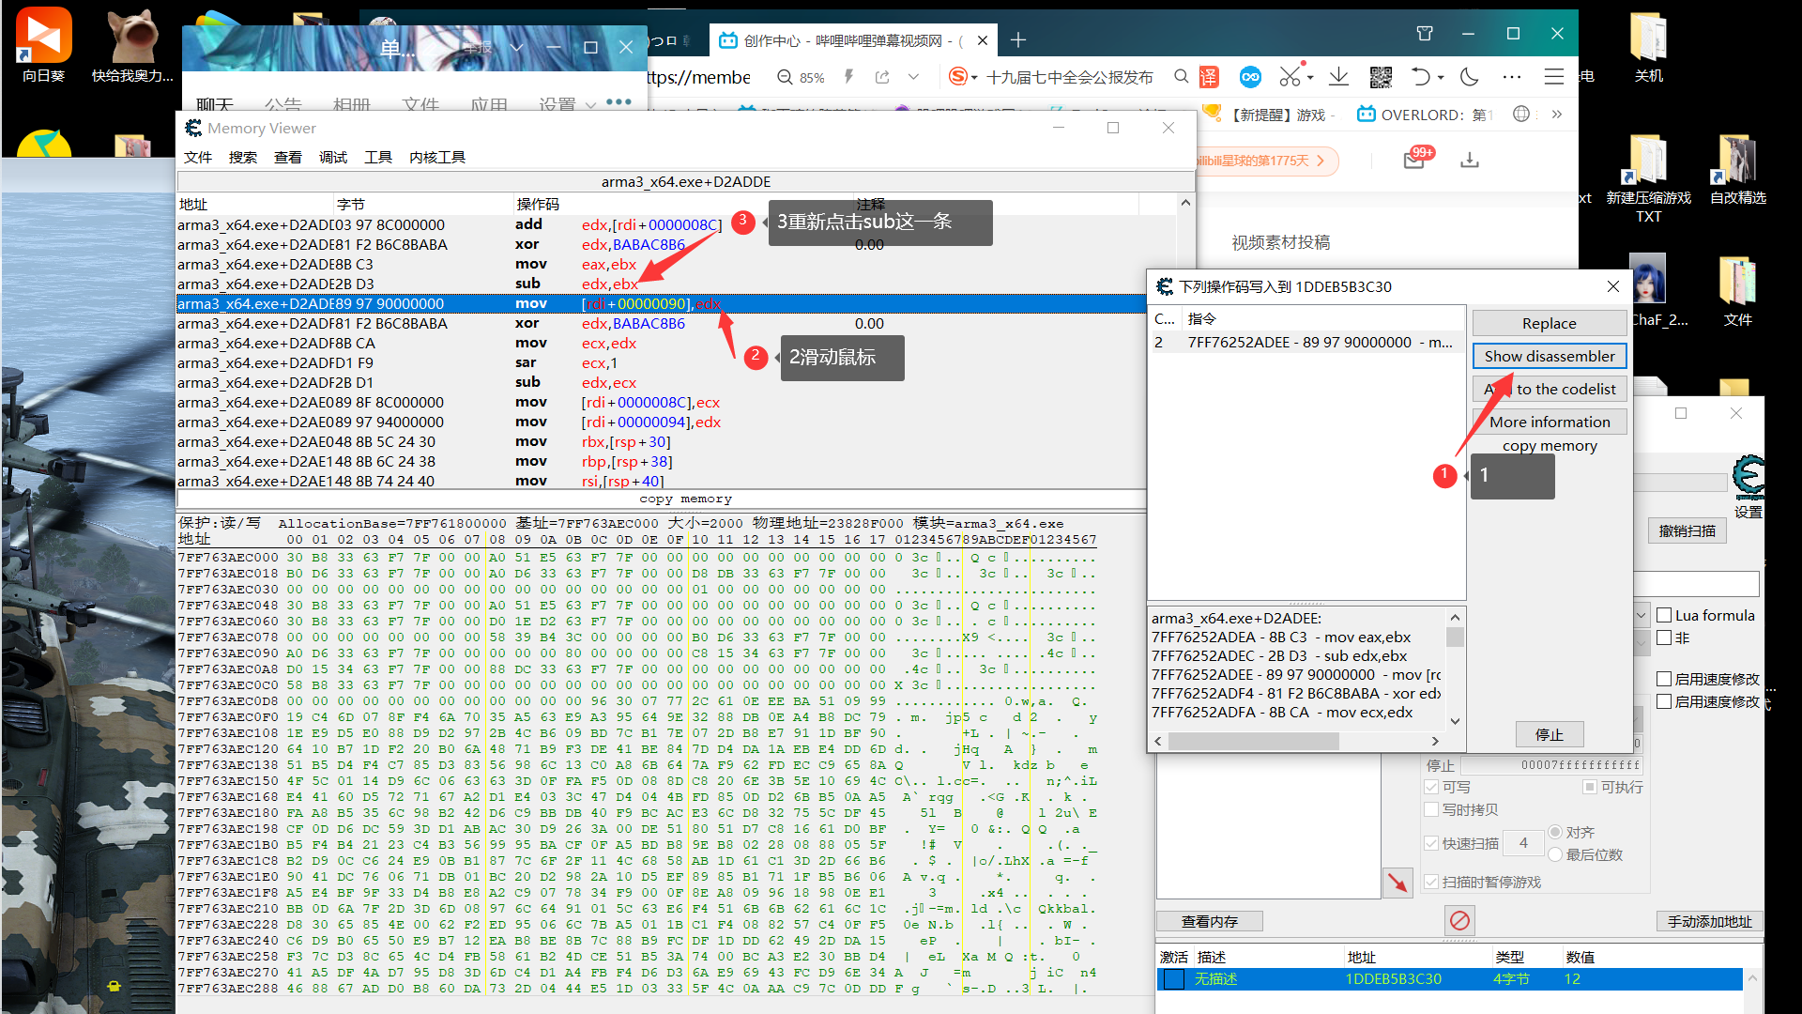Image resolution: width=1802 pixels, height=1014 pixels.
Task: Click the Cheat Engine 设置 logo icon
Action: 1749,477
